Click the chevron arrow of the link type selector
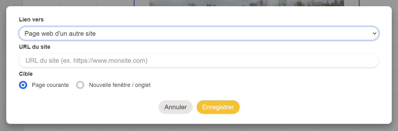 coord(374,34)
